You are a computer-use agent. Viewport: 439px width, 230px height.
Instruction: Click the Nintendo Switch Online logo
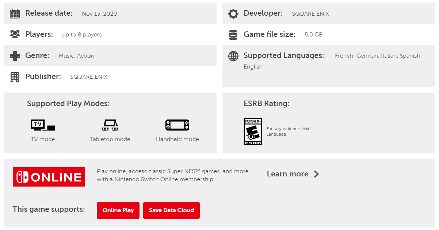pos(49,177)
